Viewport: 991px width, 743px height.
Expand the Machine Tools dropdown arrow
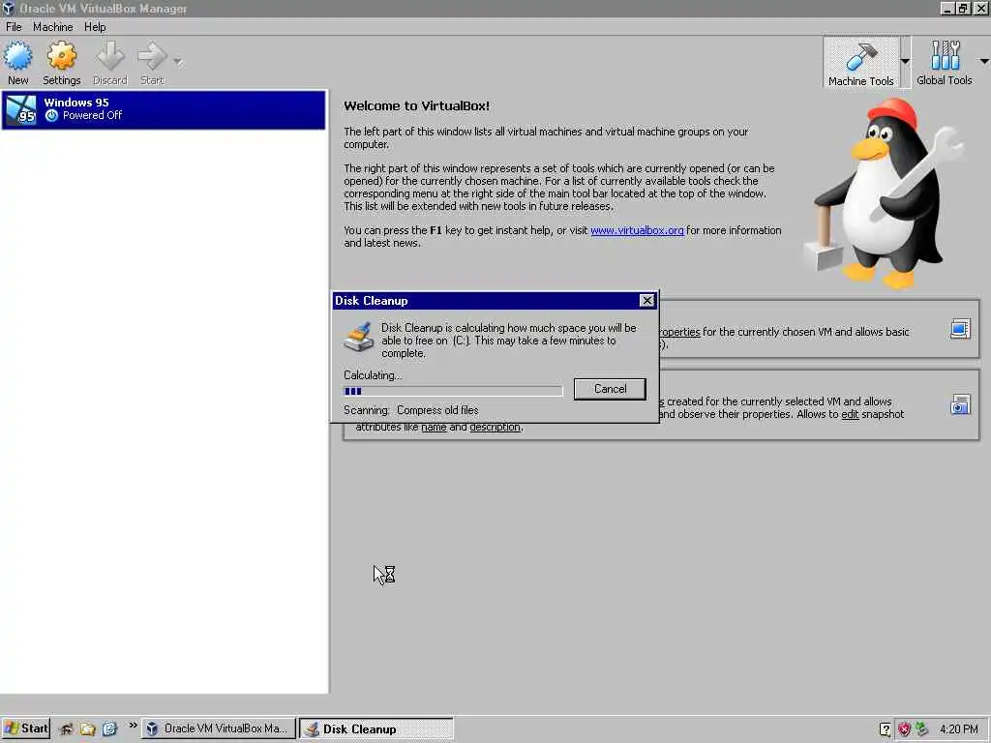pyautogui.click(x=905, y=61)
